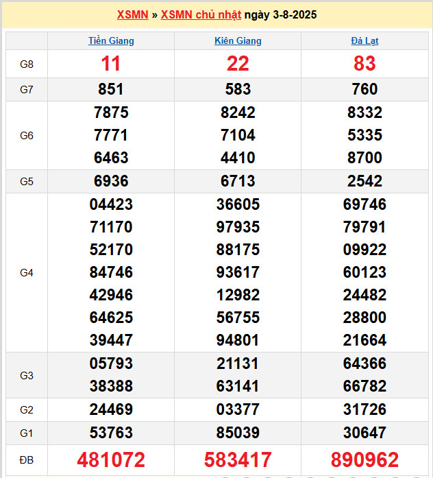Click G4 number 28800
The width and height of the screenshot is (433, 478).
[364, 318]
